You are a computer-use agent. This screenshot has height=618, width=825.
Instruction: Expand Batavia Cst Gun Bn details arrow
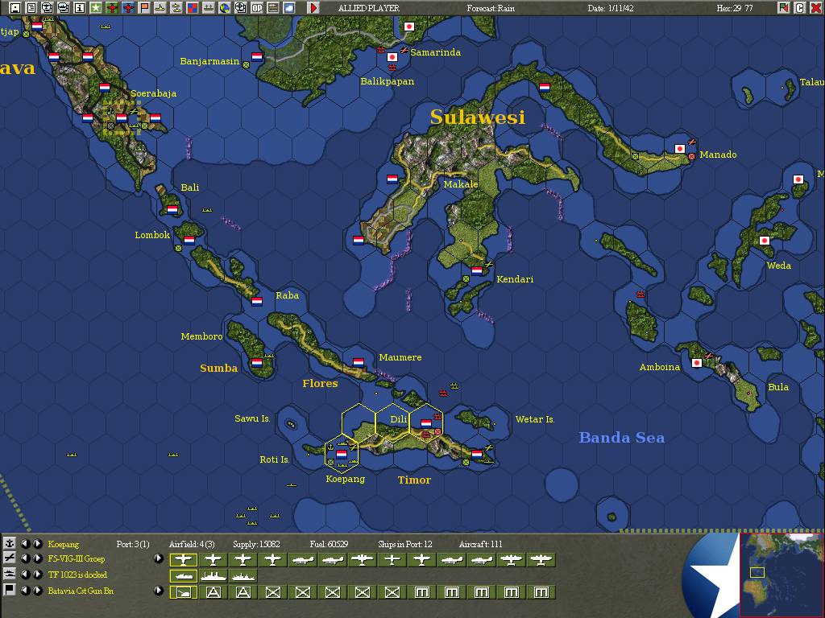pyautogui.click(x=159, y=590)
